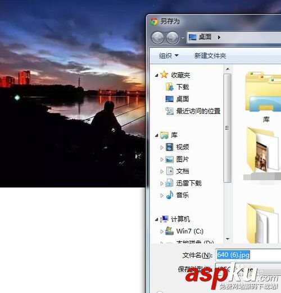Select the 下载 label in favorites

click(183, 87)
